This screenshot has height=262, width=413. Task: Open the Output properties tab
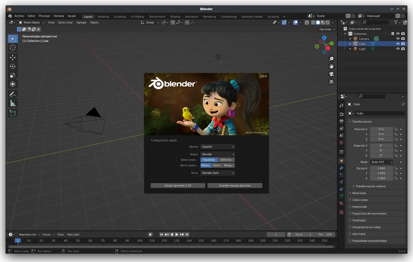coord(342,121)
